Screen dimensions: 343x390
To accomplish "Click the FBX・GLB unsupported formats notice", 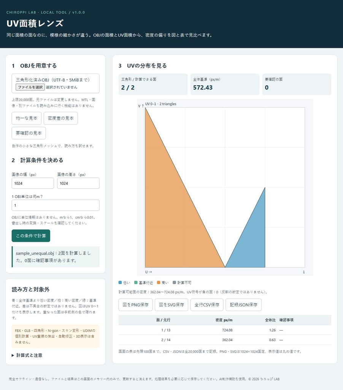I will click(x=56, y=336).
